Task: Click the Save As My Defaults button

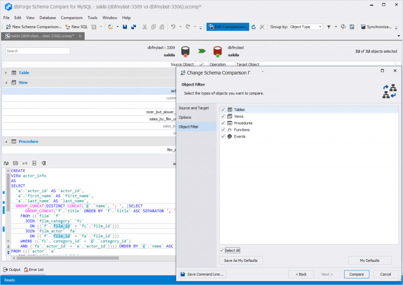Action: 241,260
